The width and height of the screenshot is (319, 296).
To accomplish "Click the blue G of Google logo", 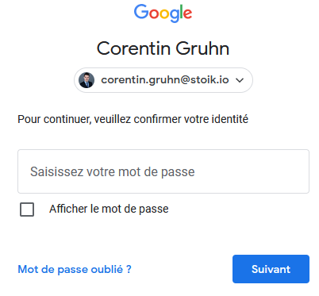I will pos(141,12).
